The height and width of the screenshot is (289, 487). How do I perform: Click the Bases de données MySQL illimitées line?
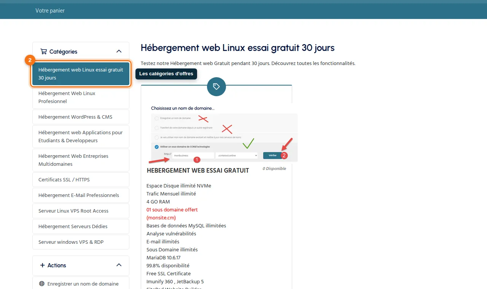pyautogui.click(x=186, y=225)
